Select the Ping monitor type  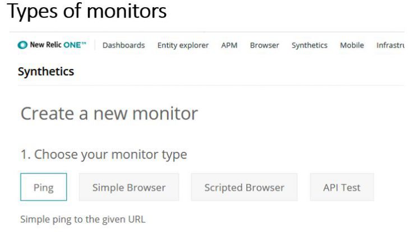click(43, 187)
